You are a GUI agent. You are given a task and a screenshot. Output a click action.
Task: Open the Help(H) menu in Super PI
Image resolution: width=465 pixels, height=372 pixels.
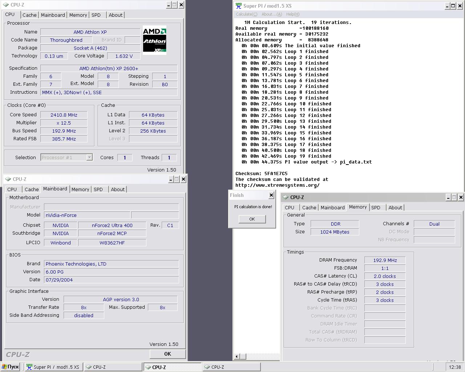(x=293, y=14)
